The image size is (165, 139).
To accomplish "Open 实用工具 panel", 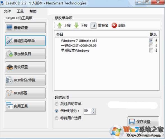I will click(x=25, y=106).
